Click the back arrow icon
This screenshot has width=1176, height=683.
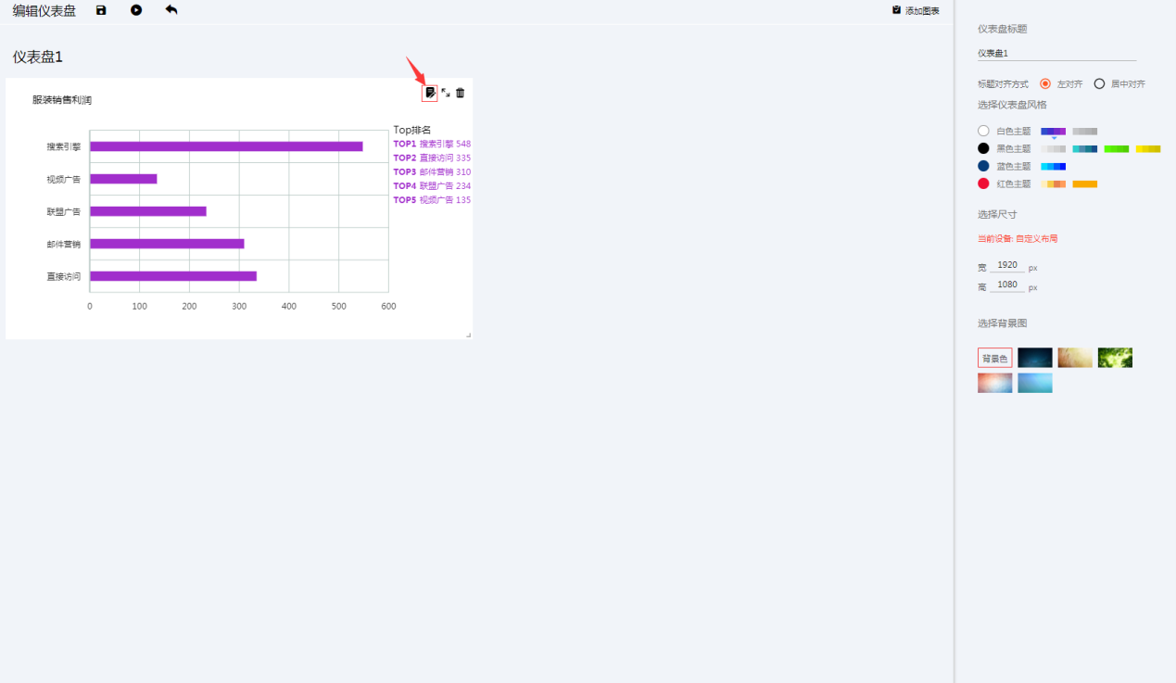click(x=171, y=9)
